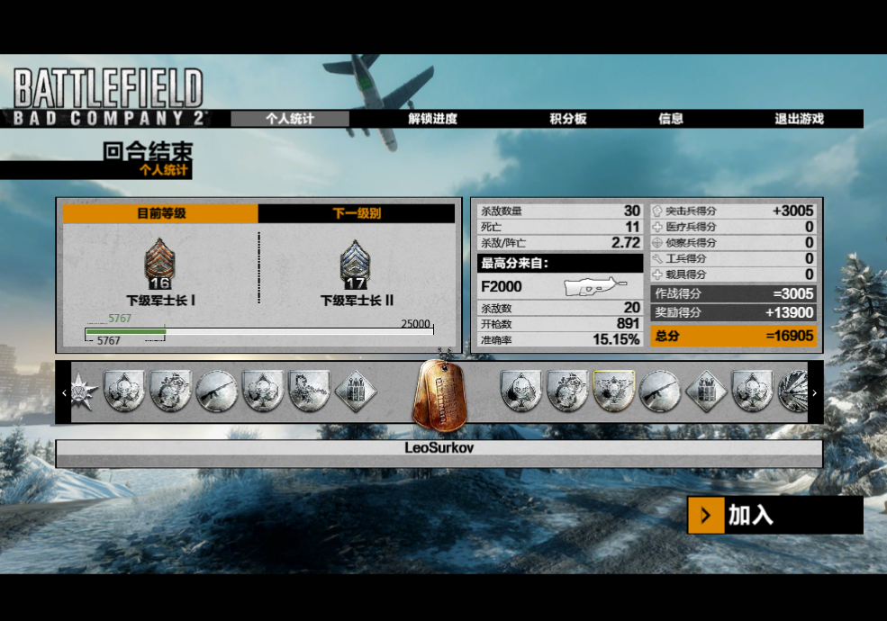Select the 目前等级 header
Screen dimensions: 887x621
tap(160, 213)
